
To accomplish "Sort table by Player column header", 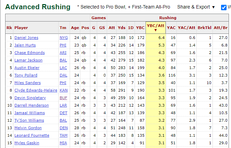I will 21,28.
